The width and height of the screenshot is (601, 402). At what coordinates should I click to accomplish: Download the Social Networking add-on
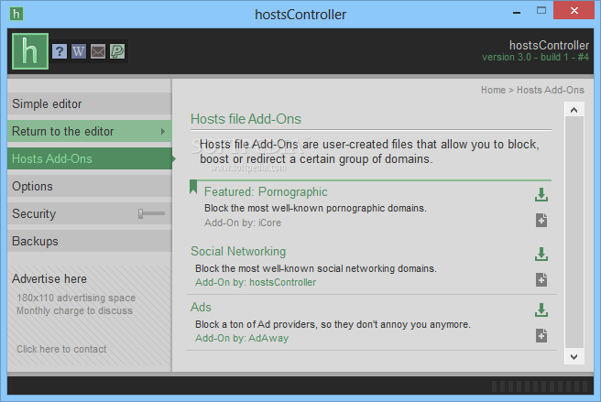pyautogui.click(x=541, y=254)
